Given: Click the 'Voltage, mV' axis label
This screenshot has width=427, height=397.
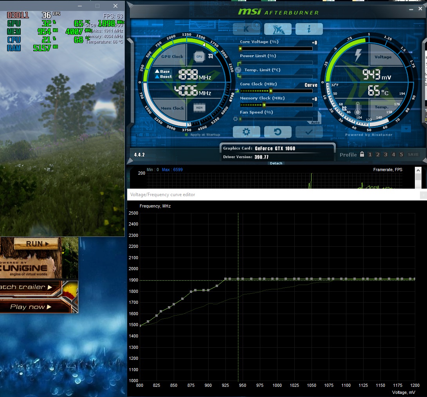Looking at the screenshot, I should coord(403,392).
